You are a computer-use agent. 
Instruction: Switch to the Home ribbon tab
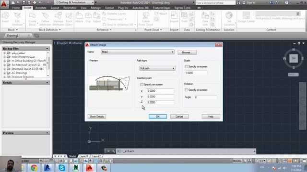pos(16,8)
